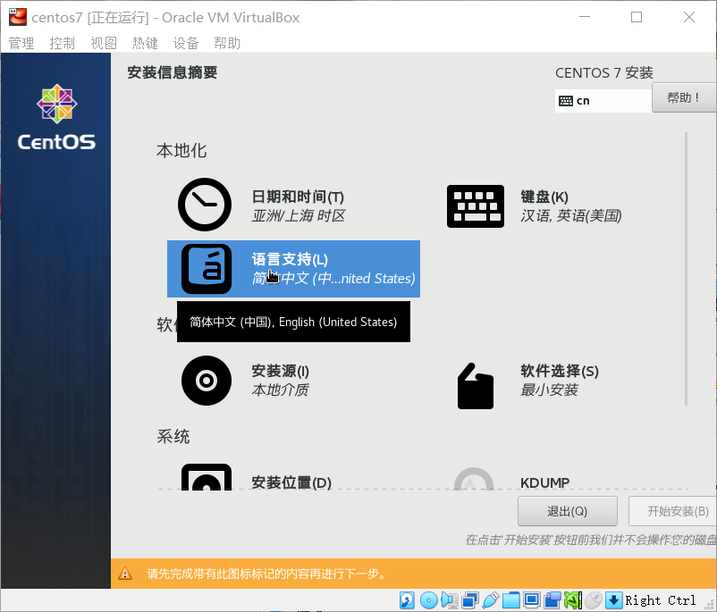
Task: Open the date and time clock icon
Action: click(x=205, y=205)
